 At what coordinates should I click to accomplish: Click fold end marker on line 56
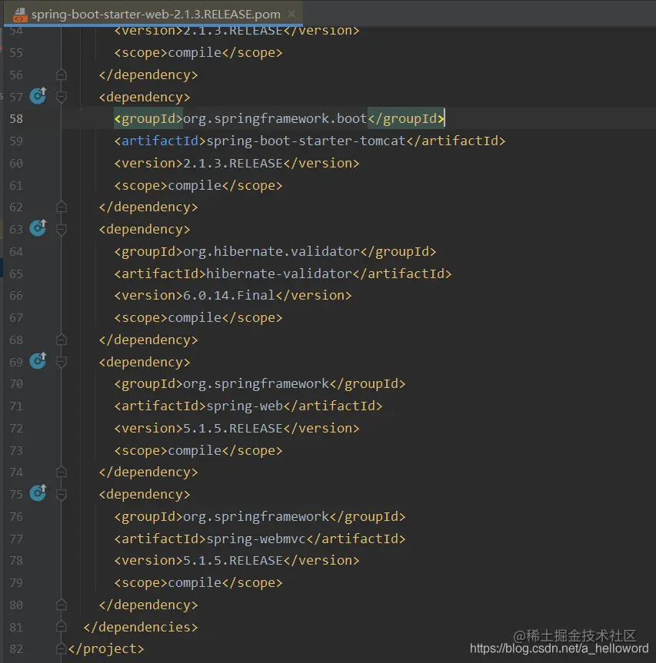pyautogui.click(x=62, y=75)
